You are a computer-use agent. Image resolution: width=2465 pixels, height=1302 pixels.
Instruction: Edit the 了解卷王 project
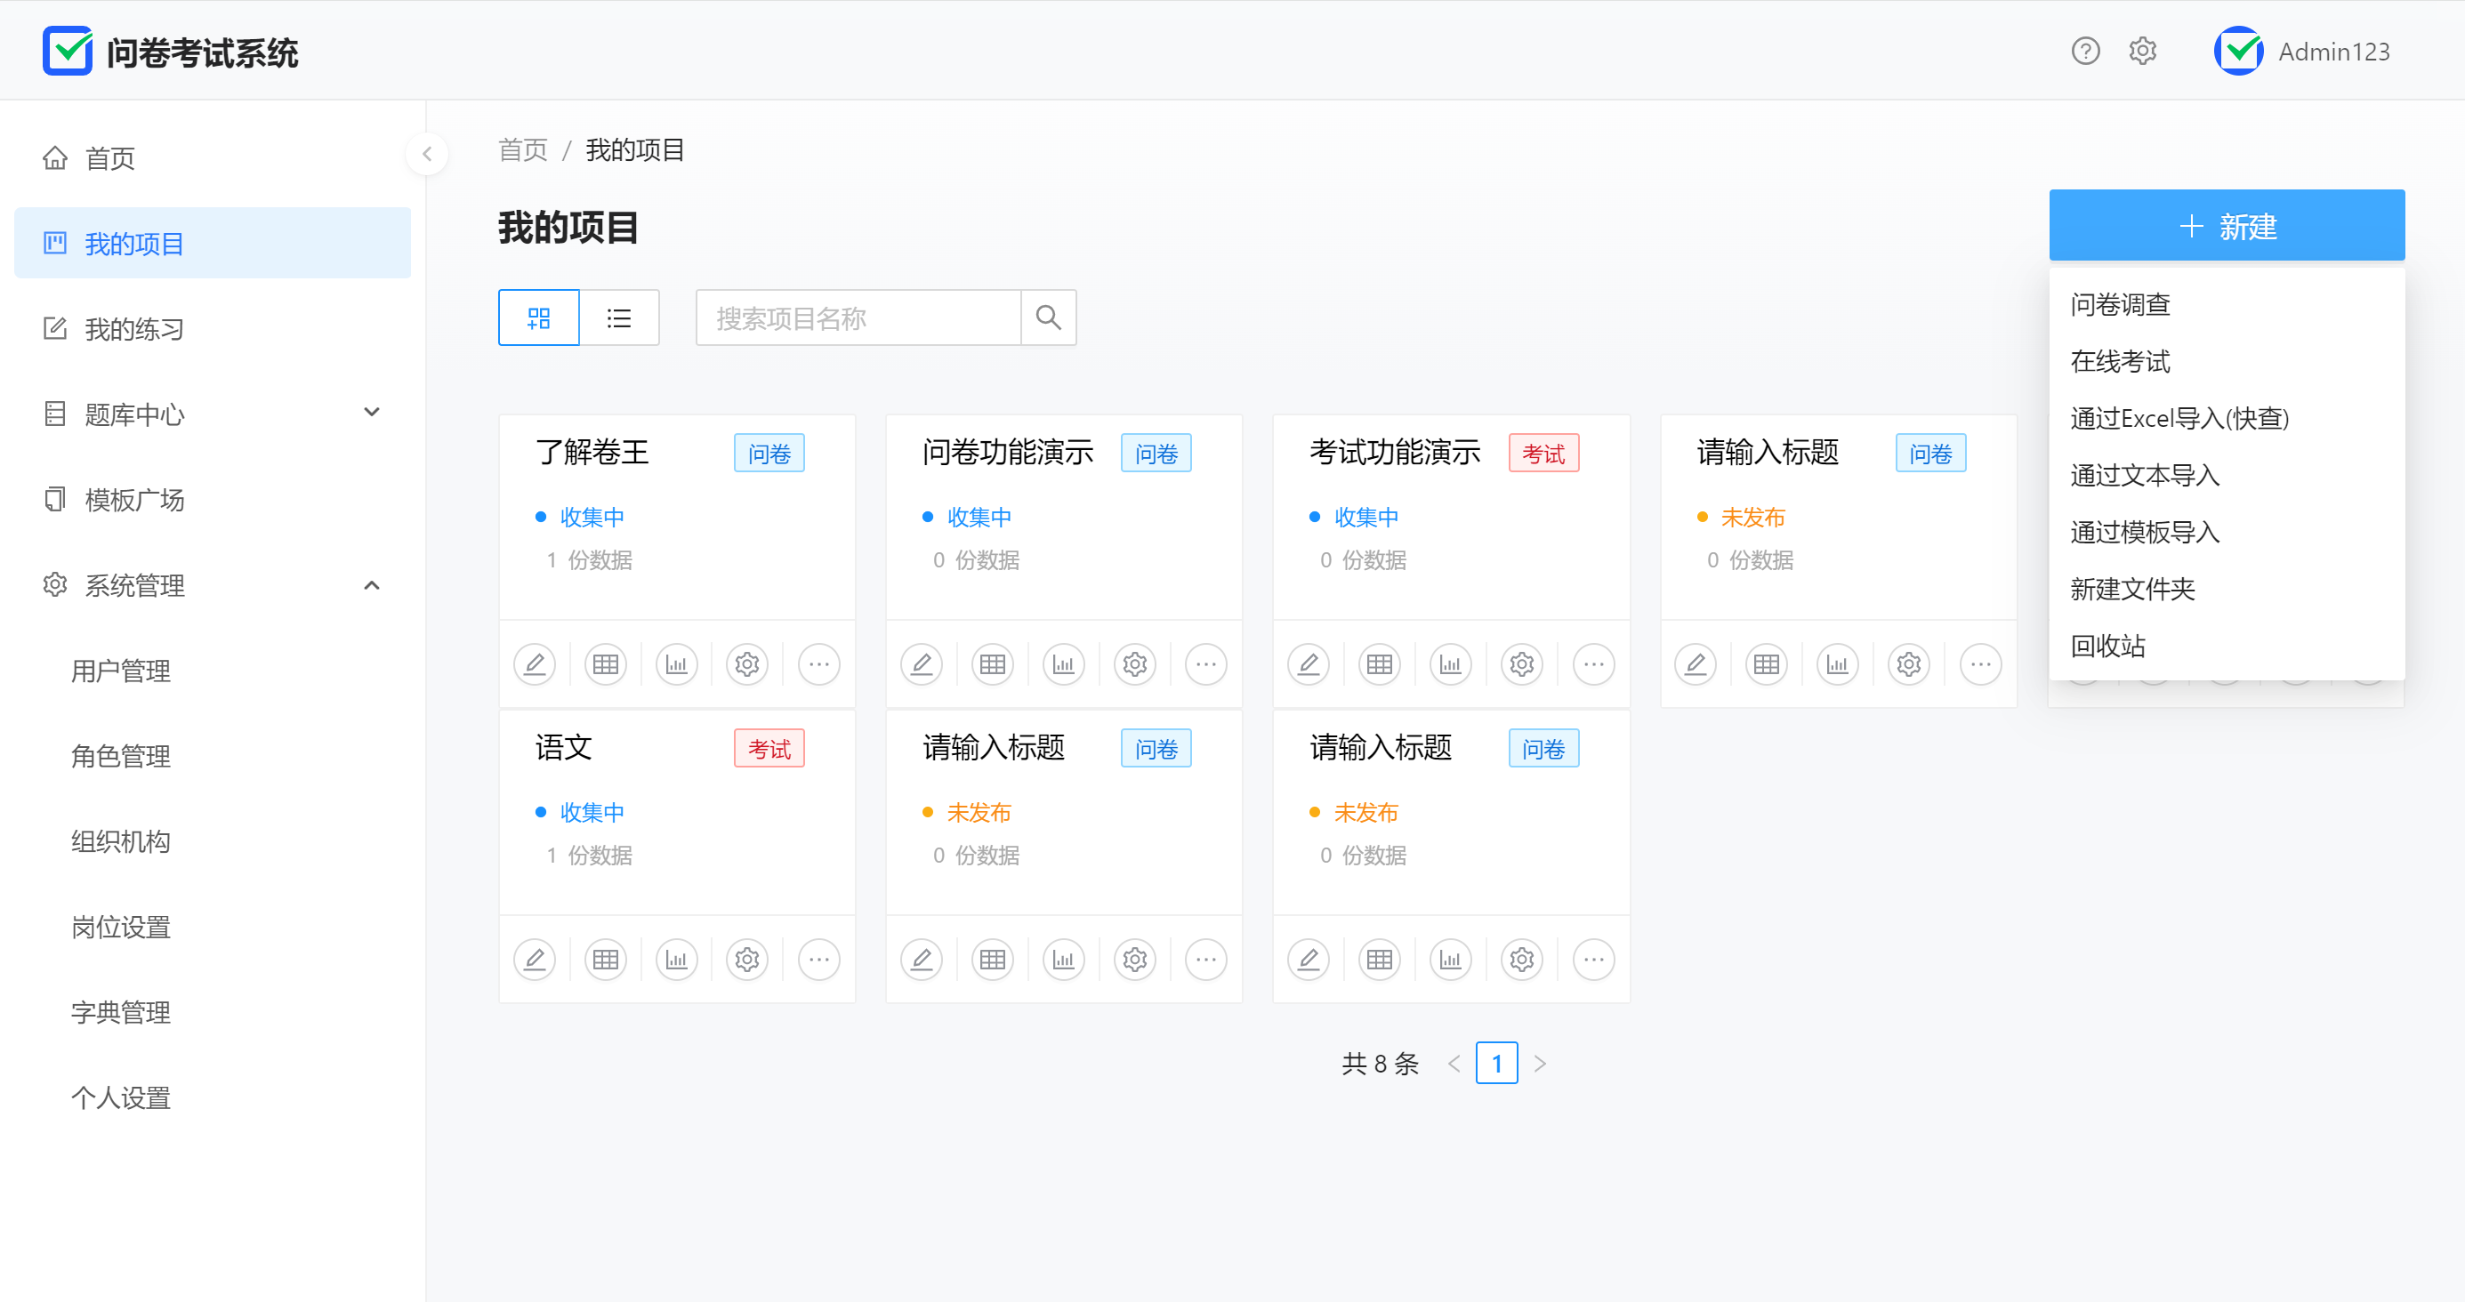[535, 664]
